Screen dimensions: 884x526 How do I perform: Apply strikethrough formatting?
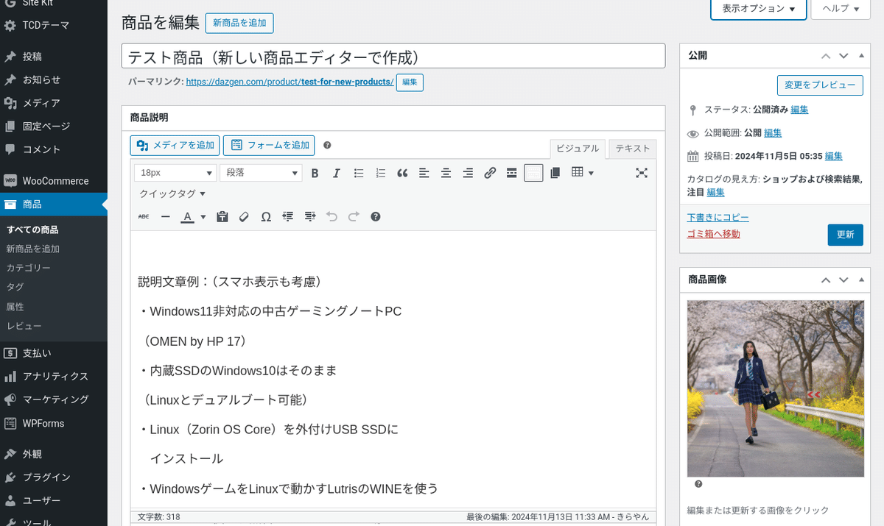(x=144, y=217)
